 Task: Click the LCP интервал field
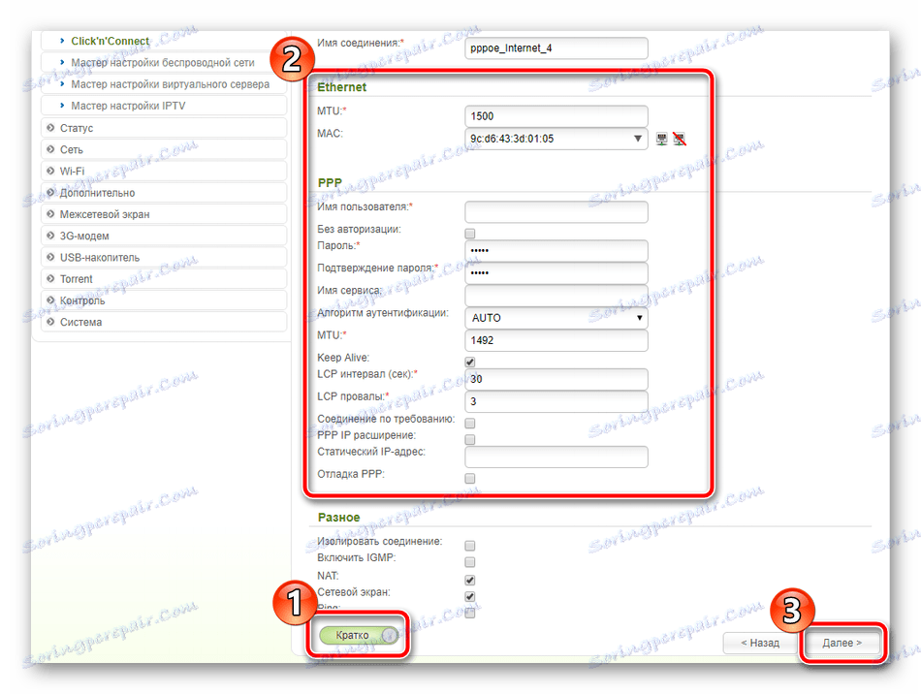[556, 379]
